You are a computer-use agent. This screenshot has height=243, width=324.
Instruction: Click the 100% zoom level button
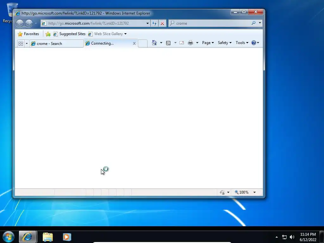(242, 192)
